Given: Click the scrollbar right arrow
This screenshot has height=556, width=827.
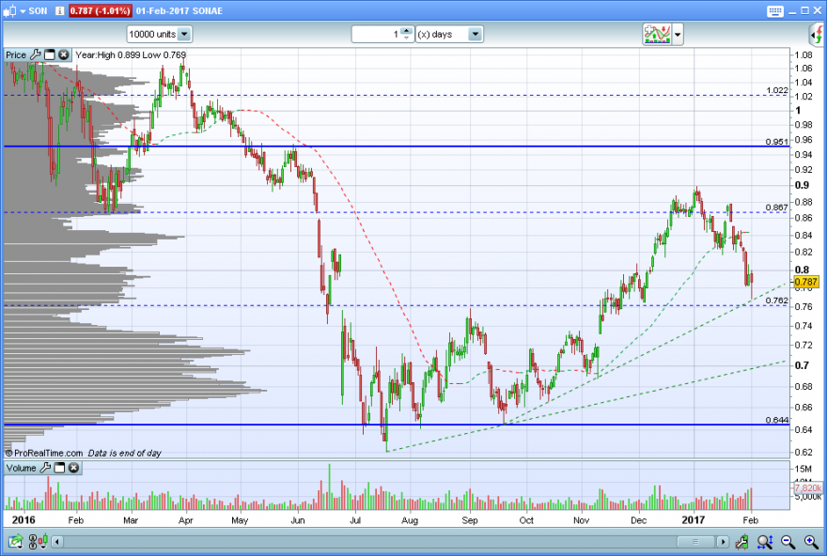Looking at the screenshot, I should [x=723, y=541].
